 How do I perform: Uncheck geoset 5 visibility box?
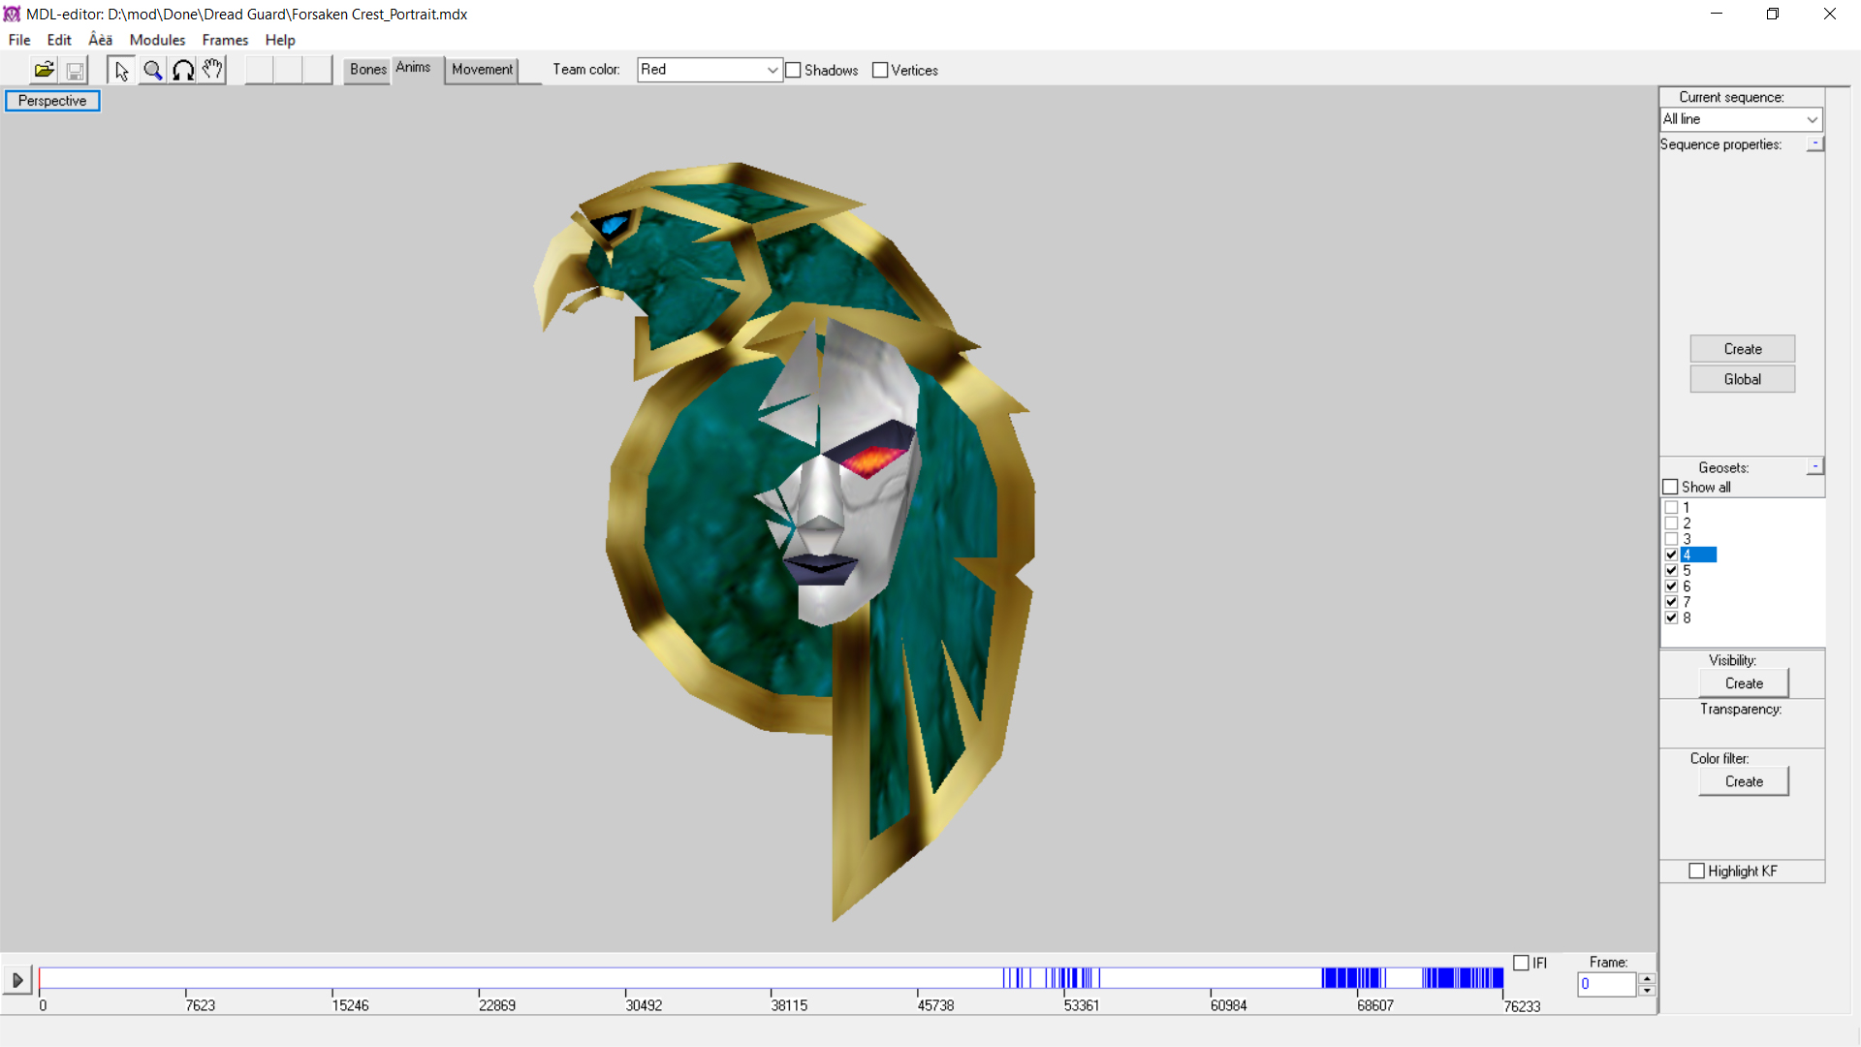point(1671,570)
